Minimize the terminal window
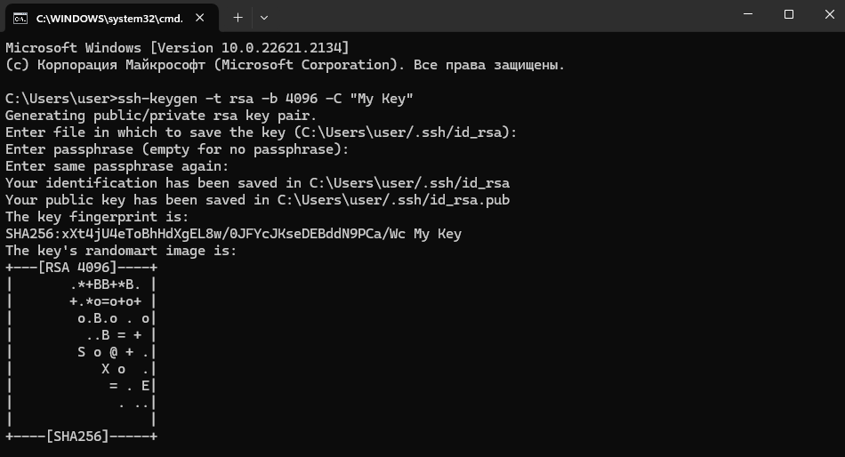 [x=748, y=14]
